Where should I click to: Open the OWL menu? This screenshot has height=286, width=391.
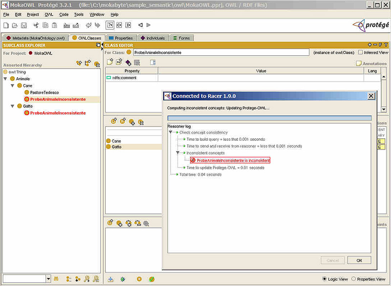point(49,15)
